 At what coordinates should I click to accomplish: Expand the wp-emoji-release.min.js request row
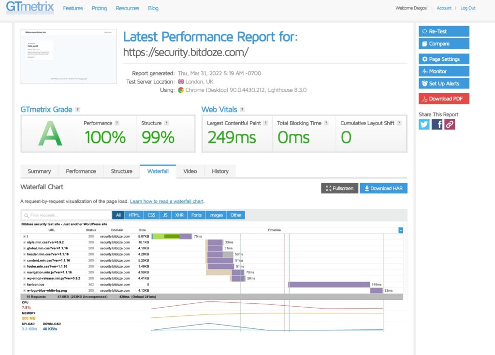point(24,279)
